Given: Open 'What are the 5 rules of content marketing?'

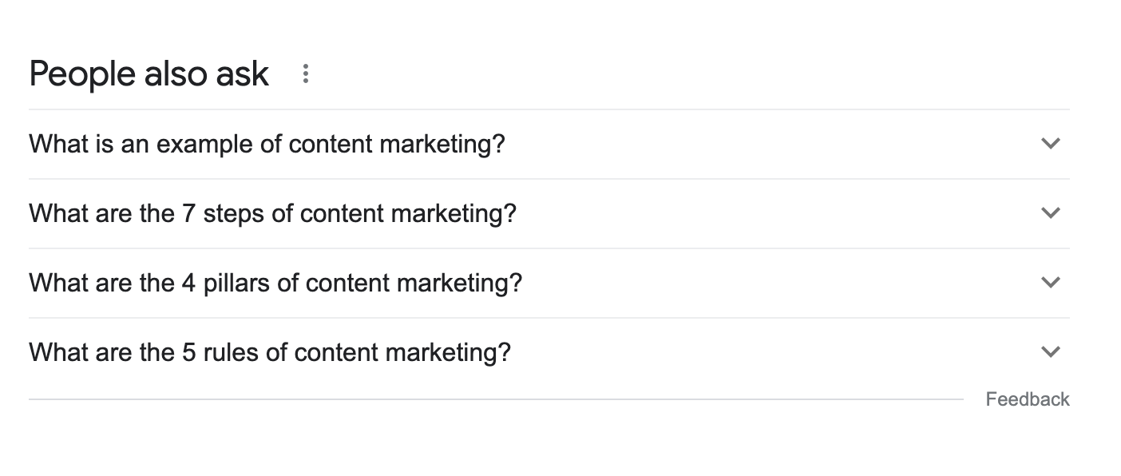Looking at the screenshot, I should [549, 353].
